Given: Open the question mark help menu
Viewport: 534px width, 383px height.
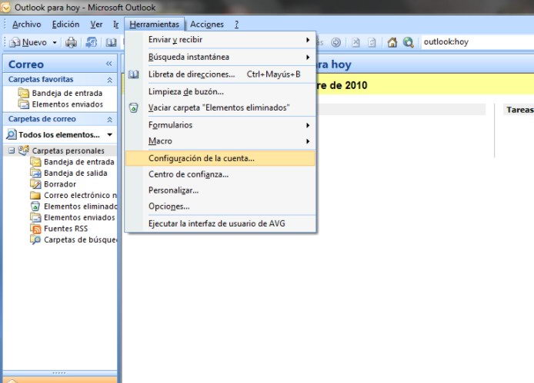Looking at the screenshot, I should pos(236,25).
